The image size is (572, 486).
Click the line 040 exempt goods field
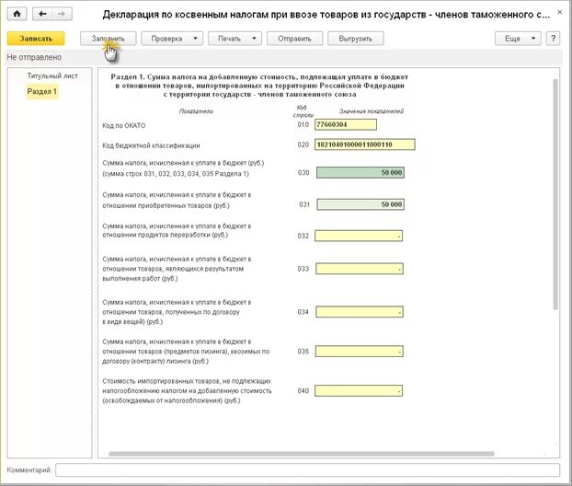point(359,390)
